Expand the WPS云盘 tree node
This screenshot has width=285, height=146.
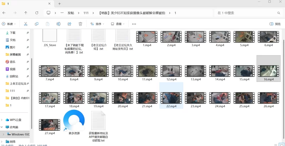[2, 120]
